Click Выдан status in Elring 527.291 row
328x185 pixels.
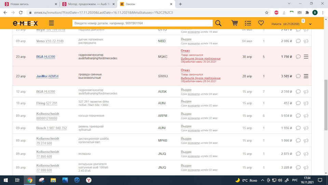click(186, 102)
